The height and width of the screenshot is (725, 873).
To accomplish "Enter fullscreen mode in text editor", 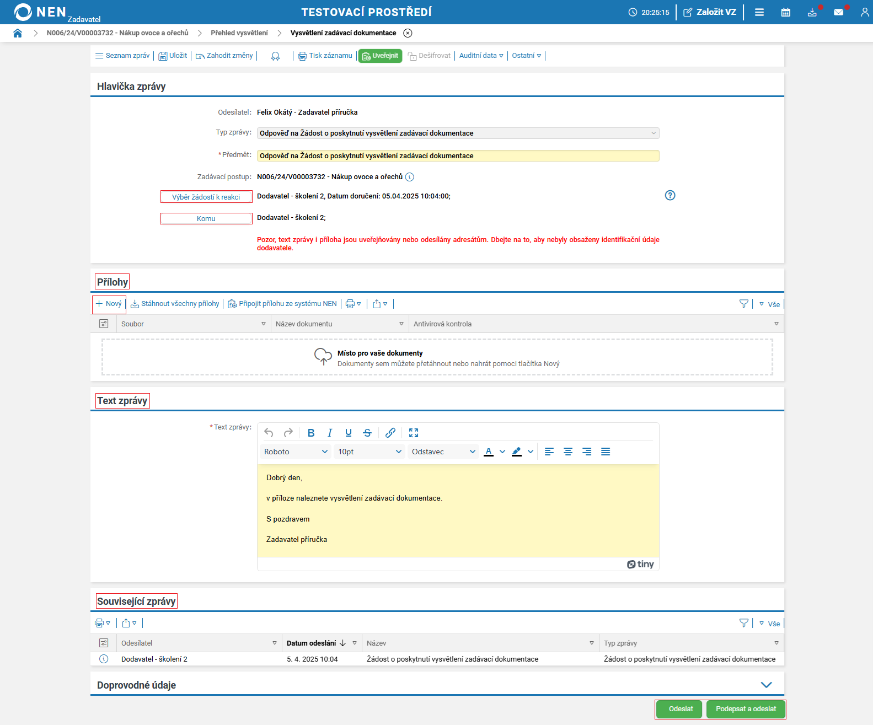I will tap(414, 433).
